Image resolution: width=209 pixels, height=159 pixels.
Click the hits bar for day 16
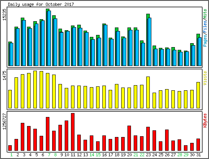click(x=104, y=45)
